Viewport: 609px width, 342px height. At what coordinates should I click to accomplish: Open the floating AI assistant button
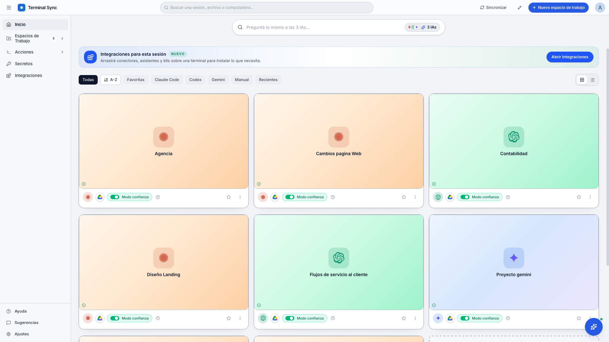click(x=593, y=326)
